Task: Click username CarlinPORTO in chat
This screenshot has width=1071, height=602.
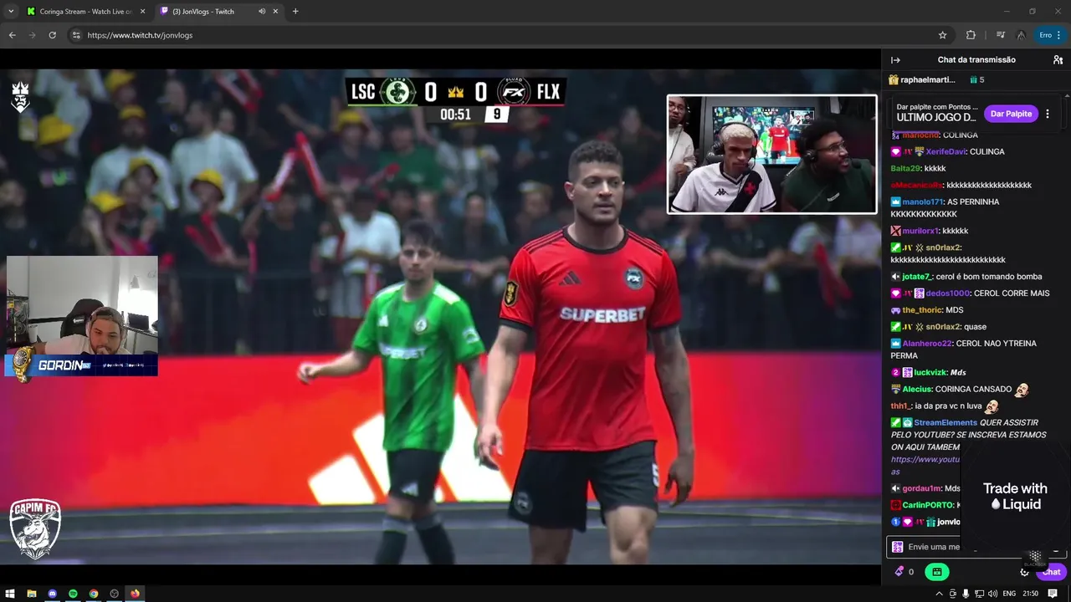Action: (x=928, y=505)
